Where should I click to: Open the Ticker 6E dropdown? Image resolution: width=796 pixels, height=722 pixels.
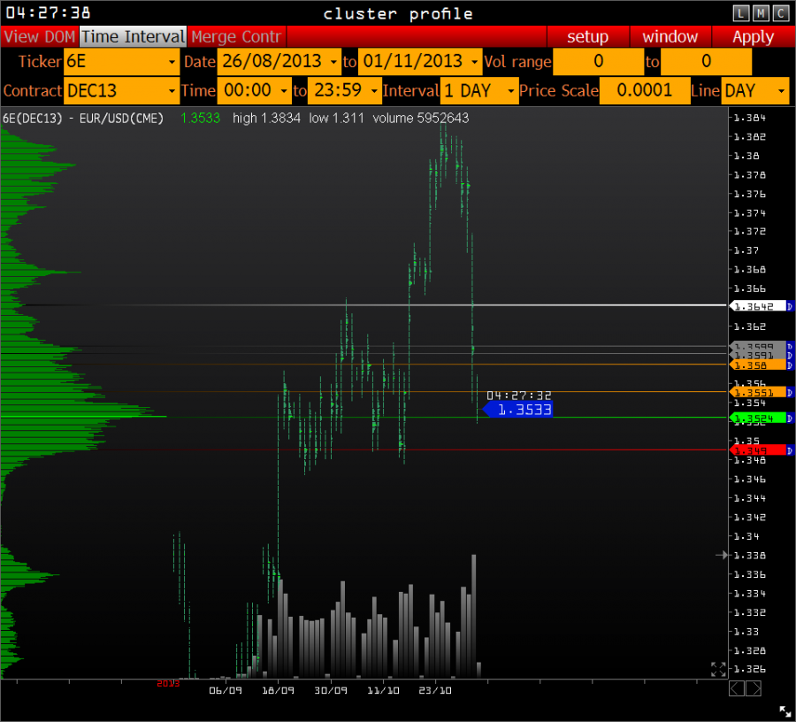point(121,62)
